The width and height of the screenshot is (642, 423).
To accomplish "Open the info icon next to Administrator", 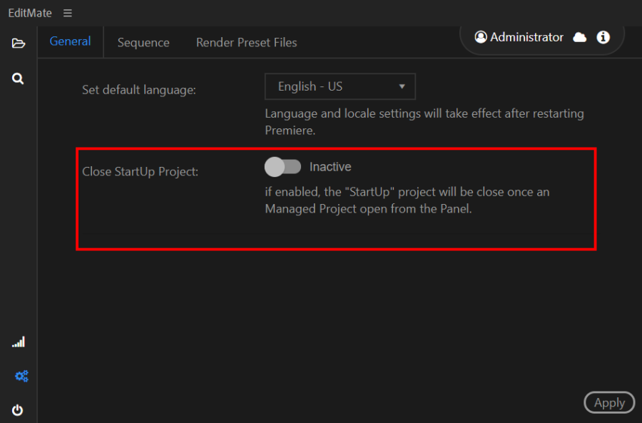I will pos(603,37).
